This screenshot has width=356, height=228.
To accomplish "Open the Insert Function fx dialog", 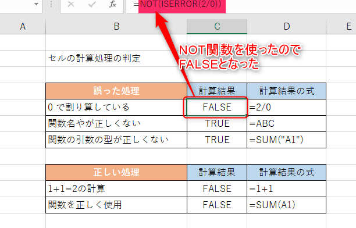I will [113, 4].
